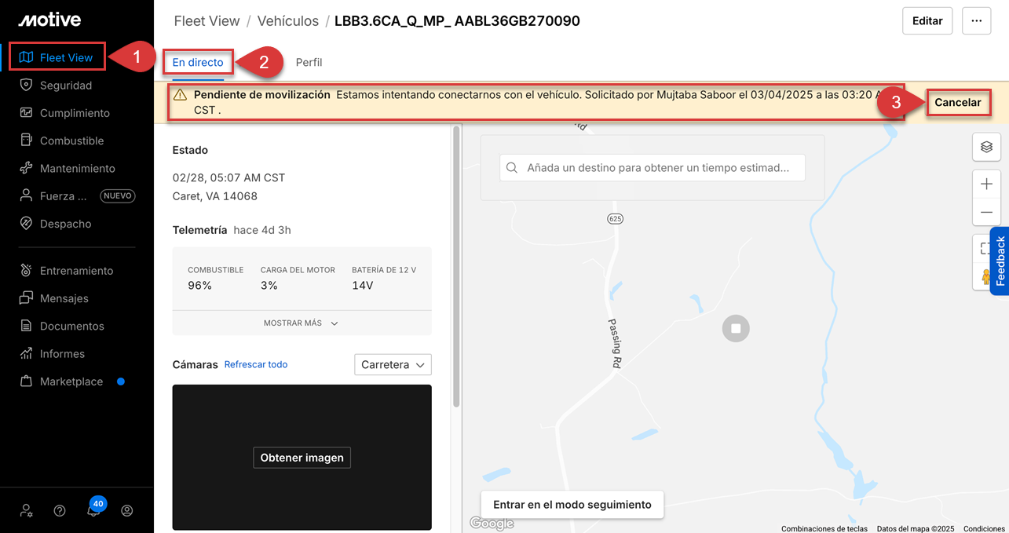Click the Fuerza person icon
1009x533 pixels.
click(26, 196)
